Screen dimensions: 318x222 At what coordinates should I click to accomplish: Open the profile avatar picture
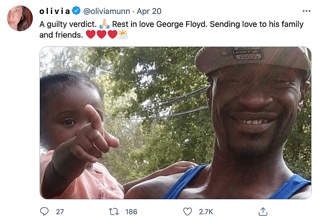pyautogui.click(x=20, y=18)
